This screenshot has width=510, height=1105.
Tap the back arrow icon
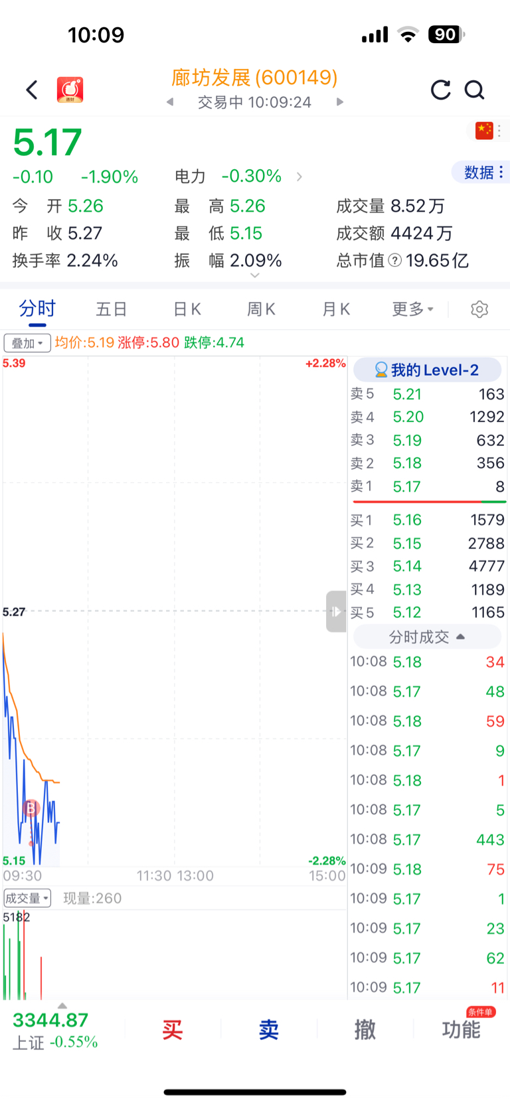tap(32, 90)
